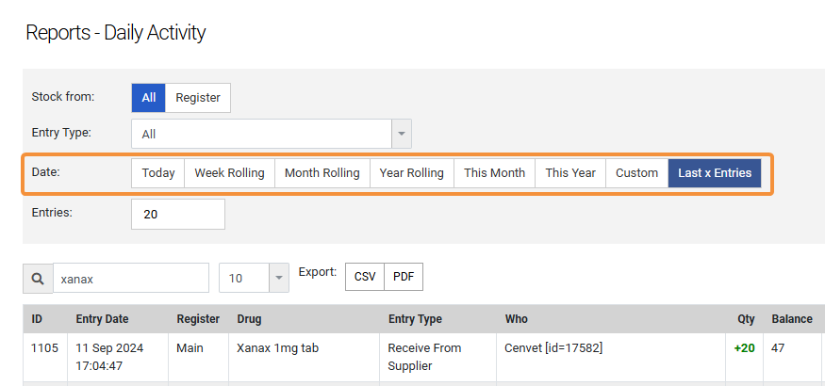Pick the Custom date option
This screenshot has height=386, width=825.
[x=636, y=173]
